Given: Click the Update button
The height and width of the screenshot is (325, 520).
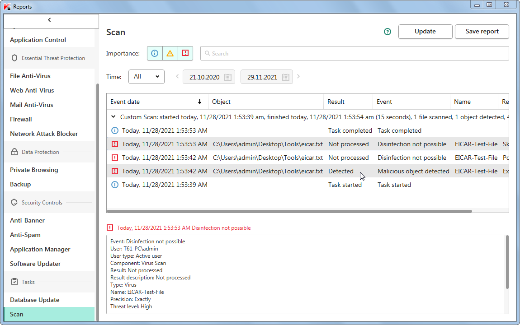Looking at the screenshot, I should coord(425,32).
